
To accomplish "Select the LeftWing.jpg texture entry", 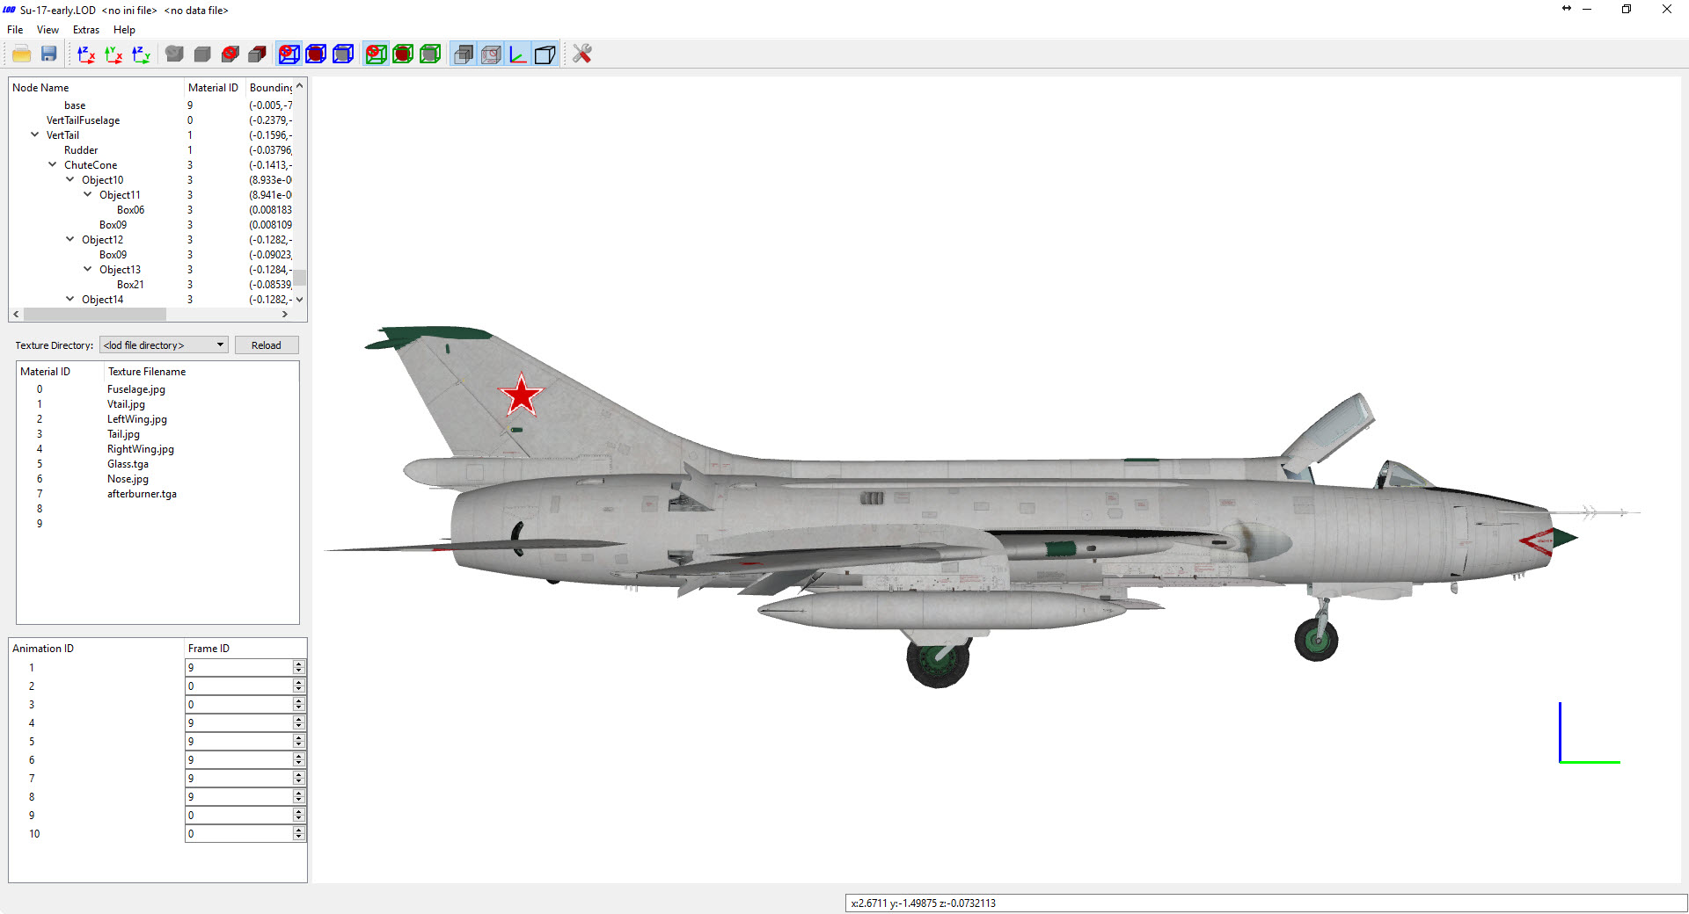I will pyautogui.click(x=137, y=419).
